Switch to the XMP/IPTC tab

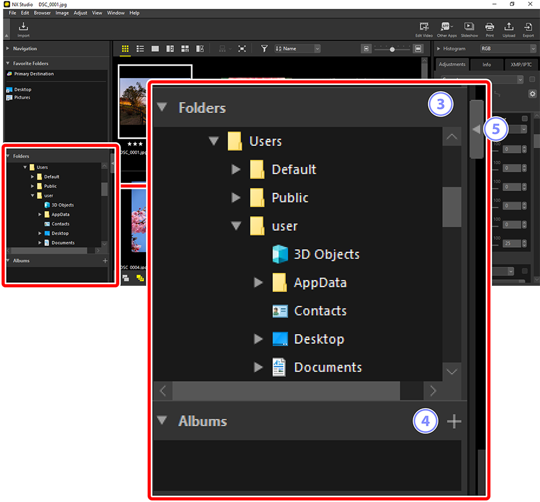pos(521,64)
